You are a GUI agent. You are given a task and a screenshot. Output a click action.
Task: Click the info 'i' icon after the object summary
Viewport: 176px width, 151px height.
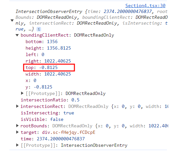tap(39, 29)
